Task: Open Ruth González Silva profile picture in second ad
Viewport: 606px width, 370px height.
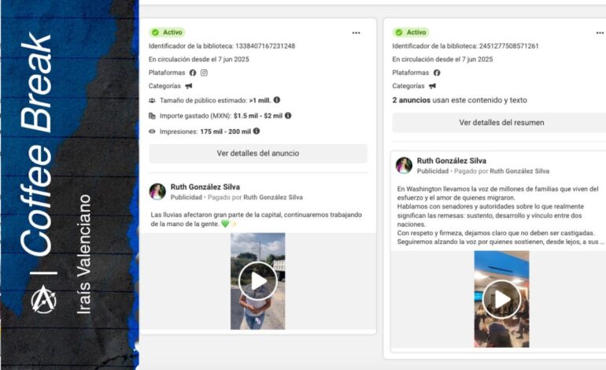Action: [404, 165]
